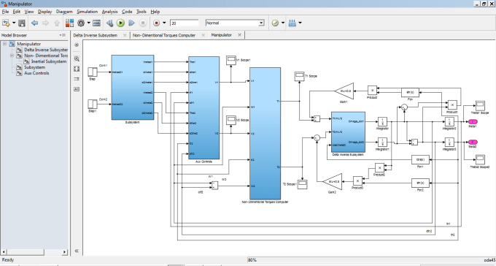Click the Record simulation icon

pos(156,23)
